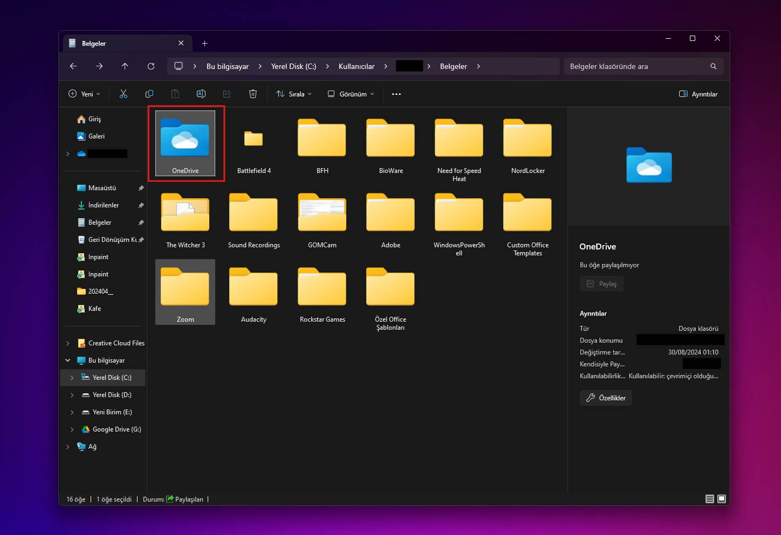Screen dimensions: 781x535
Task: Click Kullanıcılar breadcrumb
Action: (x=357, y=66)
